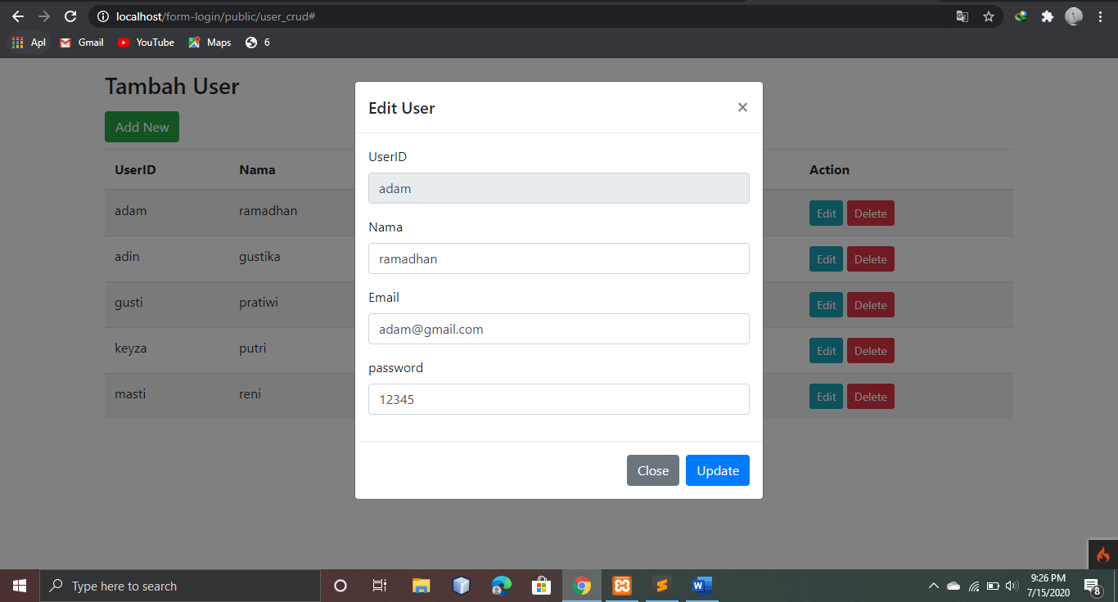This screenshot has width=1118, height=602.
Task: Open the Chrome profile avatar
Action: point(1074,16)
